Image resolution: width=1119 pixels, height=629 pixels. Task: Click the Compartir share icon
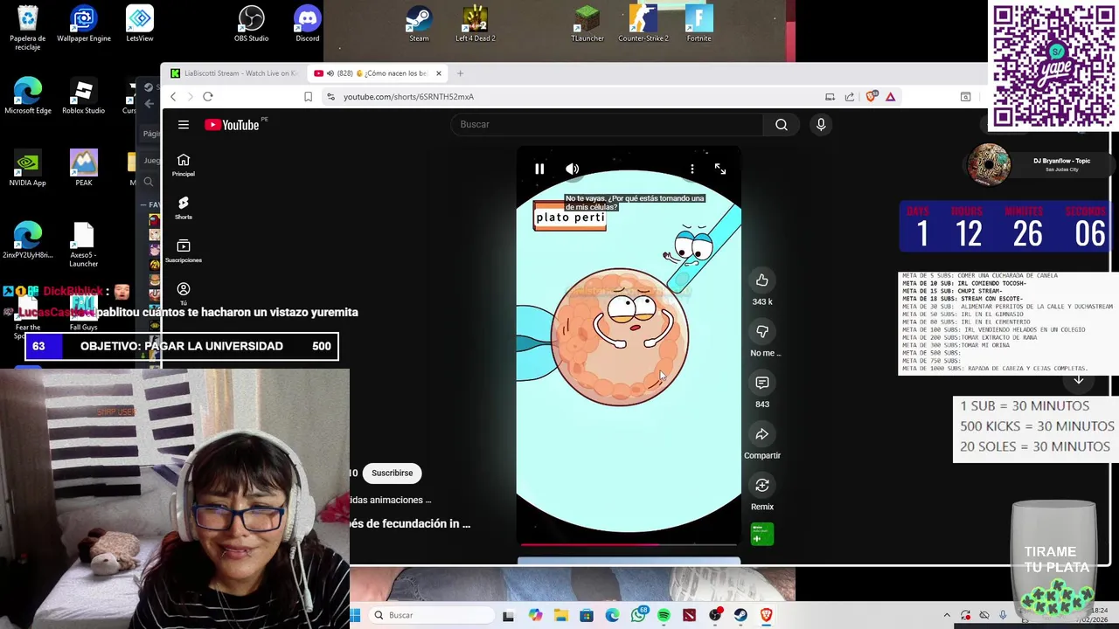click(762, 434)
